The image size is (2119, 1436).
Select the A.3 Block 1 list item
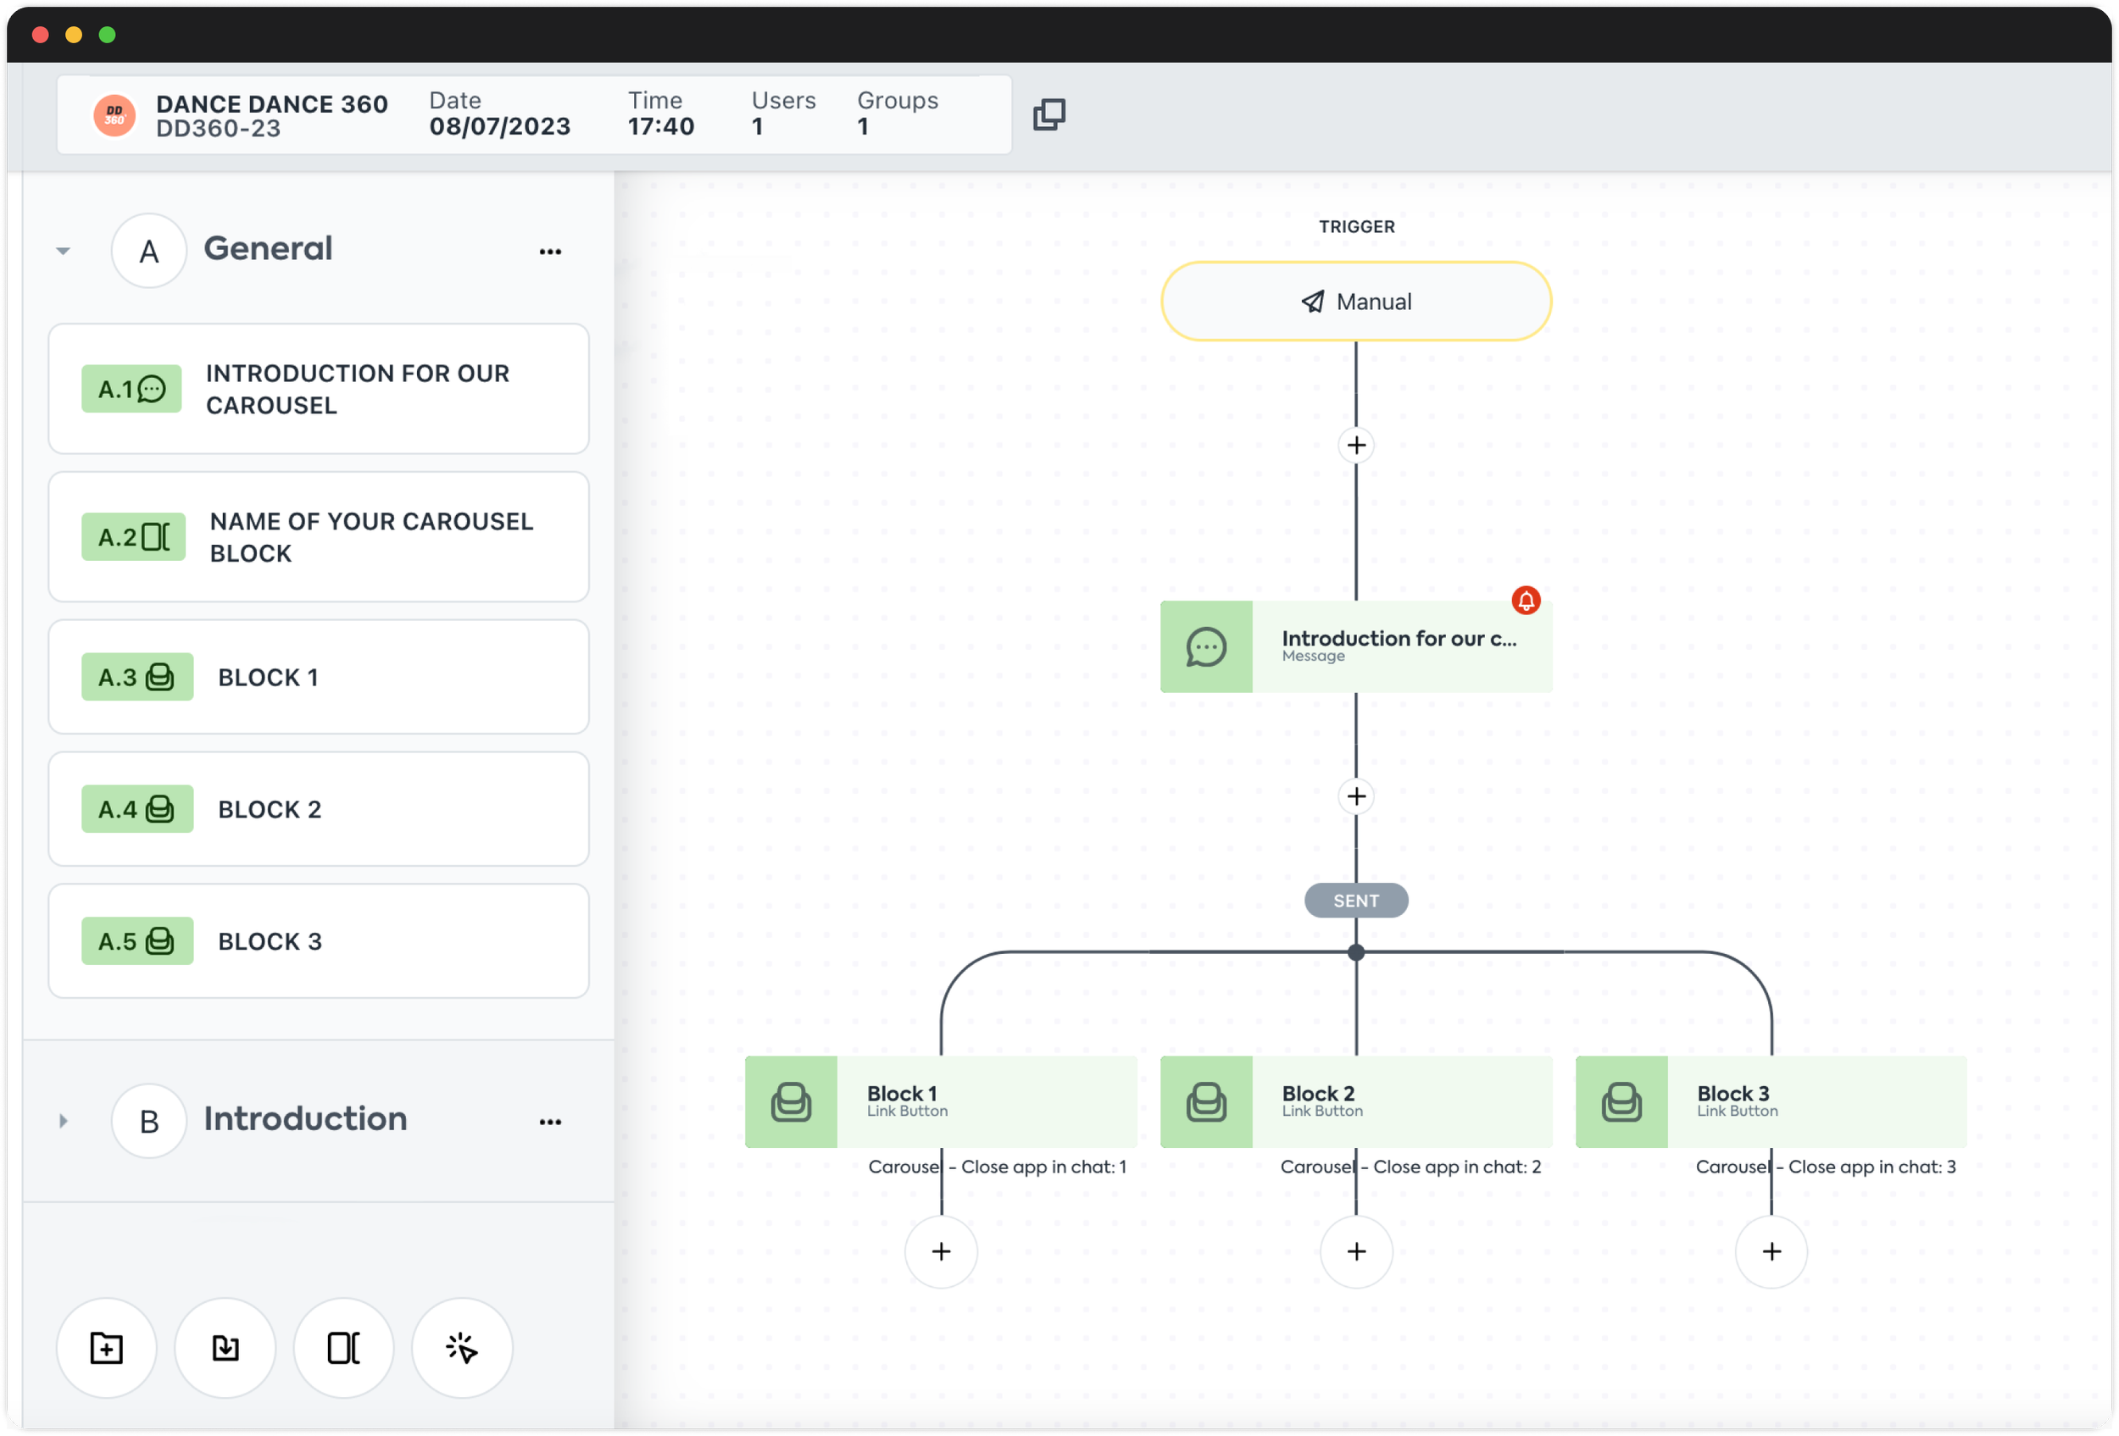click(320, 677)
